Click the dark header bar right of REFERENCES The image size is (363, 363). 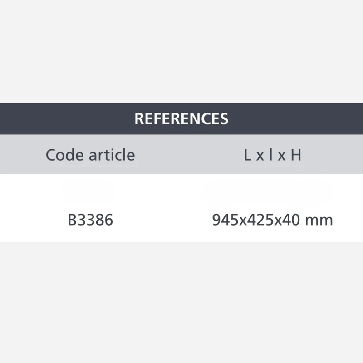(x=296, y=119)
